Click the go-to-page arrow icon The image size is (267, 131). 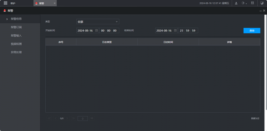coord(92,118)
